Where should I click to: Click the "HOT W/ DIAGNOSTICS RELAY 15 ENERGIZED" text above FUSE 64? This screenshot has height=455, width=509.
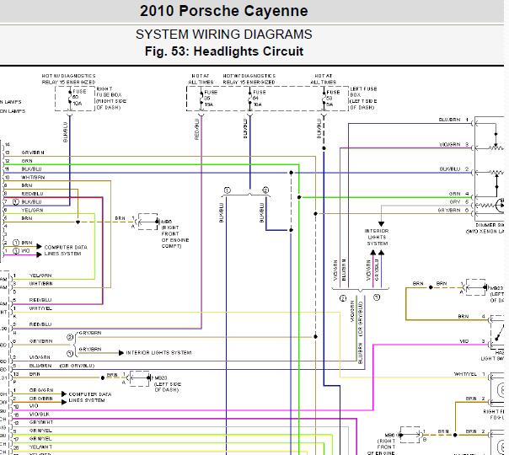(x=249, y=79)
